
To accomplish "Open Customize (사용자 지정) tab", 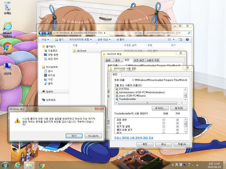I will (x=153, y=60).
